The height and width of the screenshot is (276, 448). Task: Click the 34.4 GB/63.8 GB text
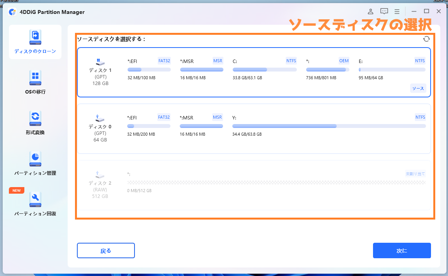pyautogui.click(x=247, y=134)
